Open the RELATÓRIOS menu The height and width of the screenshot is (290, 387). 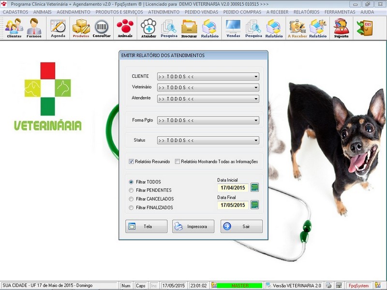[x=306, y=12]
